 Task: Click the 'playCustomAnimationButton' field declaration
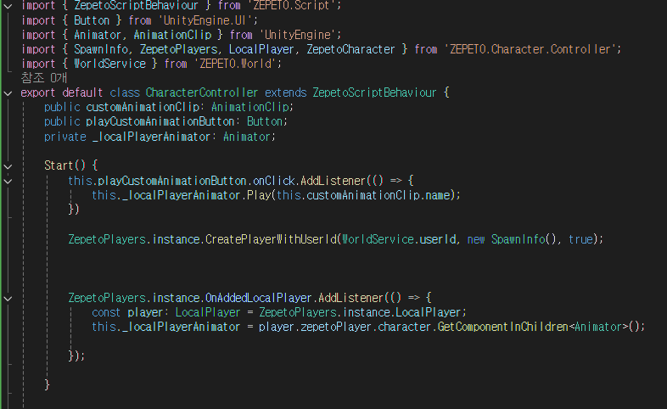pos(160,121)
